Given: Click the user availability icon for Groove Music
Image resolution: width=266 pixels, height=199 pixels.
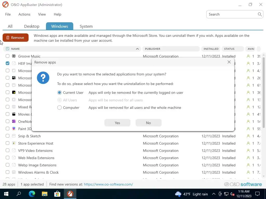Looking at the screenshot, I should [x=248, y=56].
